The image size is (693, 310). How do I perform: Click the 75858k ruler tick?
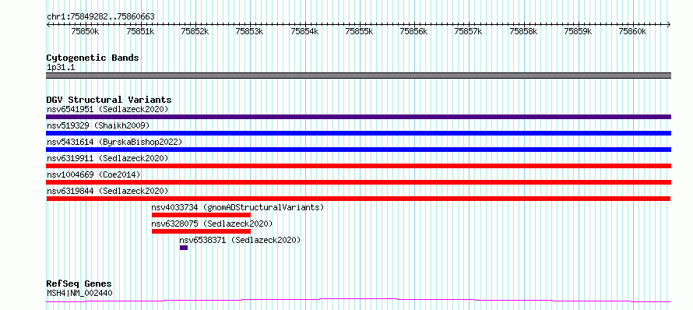point(524,31)
